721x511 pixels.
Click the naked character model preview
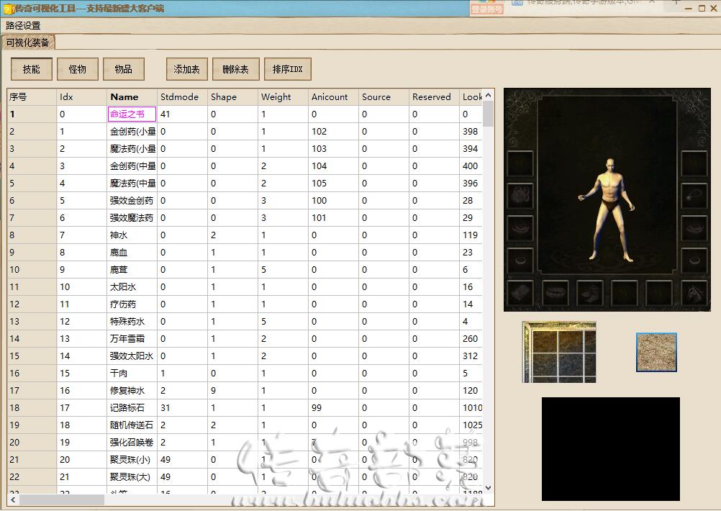pos(607,209)
